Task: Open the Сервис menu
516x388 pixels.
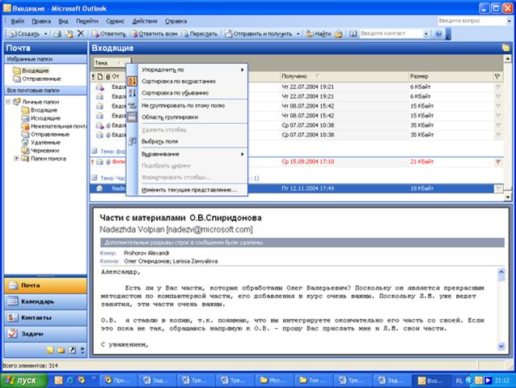Action: (115, 21)
